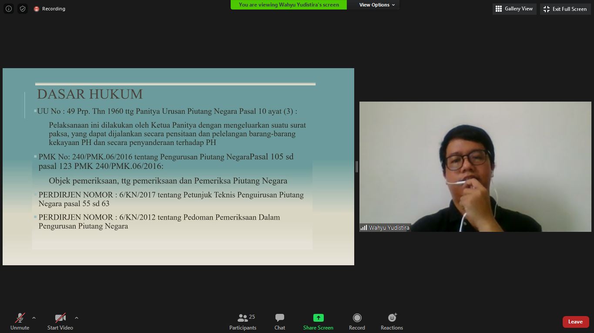Open the View Options dropdown
The image size is (594, 333).
pos(377,5)
